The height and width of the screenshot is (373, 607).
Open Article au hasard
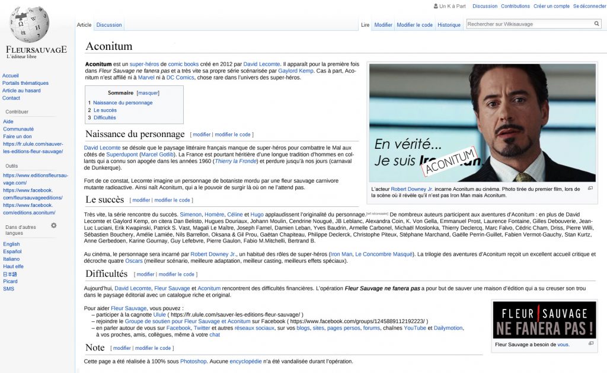[x=21, y=91]
